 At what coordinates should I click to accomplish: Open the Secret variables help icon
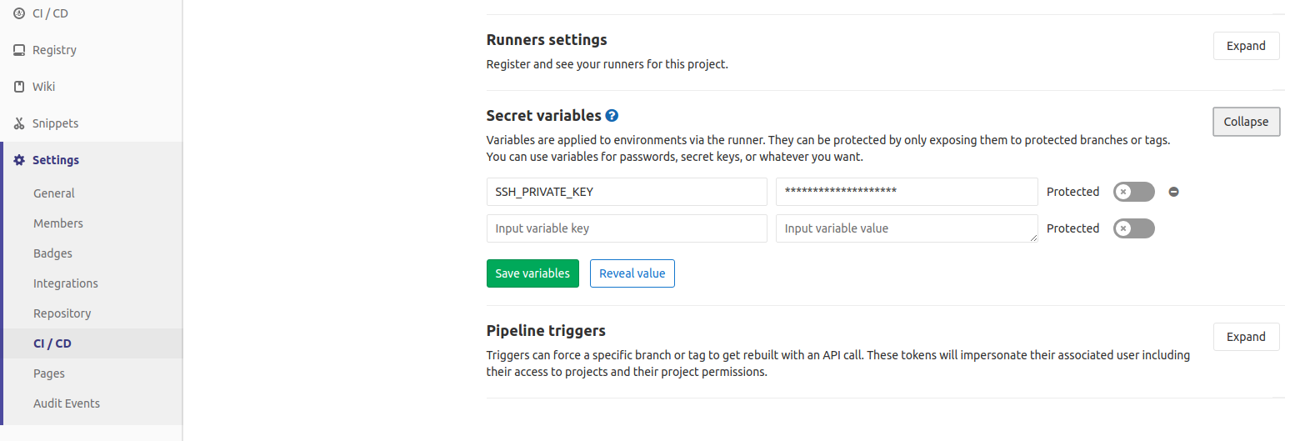[x=612, y=116]
